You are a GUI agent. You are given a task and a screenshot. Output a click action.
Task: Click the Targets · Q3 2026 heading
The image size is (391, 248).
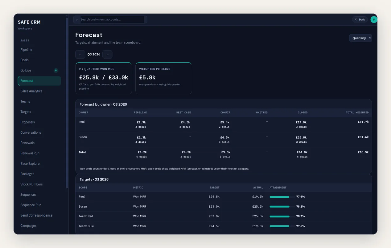(x=94, y=179)
